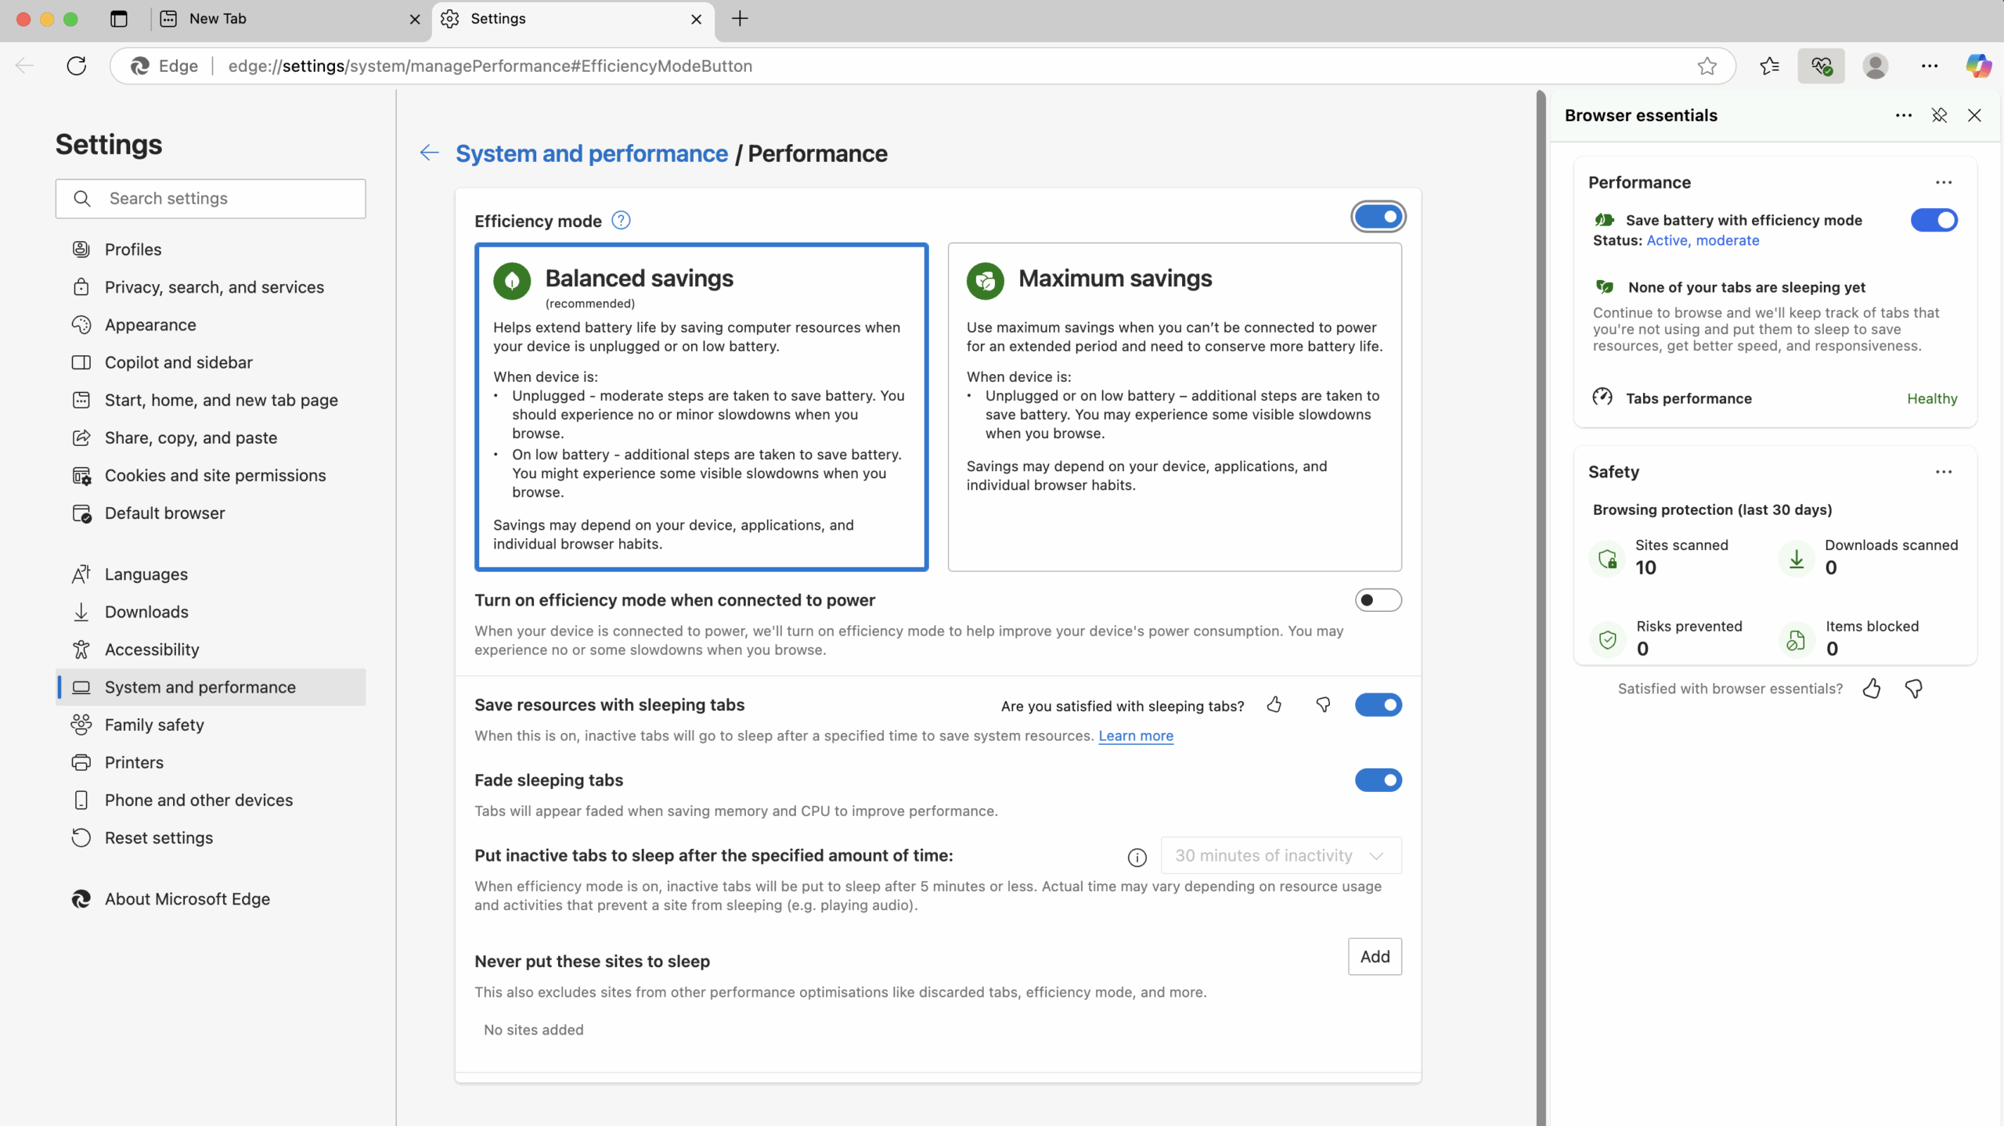Click the Copilot icon in toolbar
This screenshot has width=2004, height=1126.
1977,66
